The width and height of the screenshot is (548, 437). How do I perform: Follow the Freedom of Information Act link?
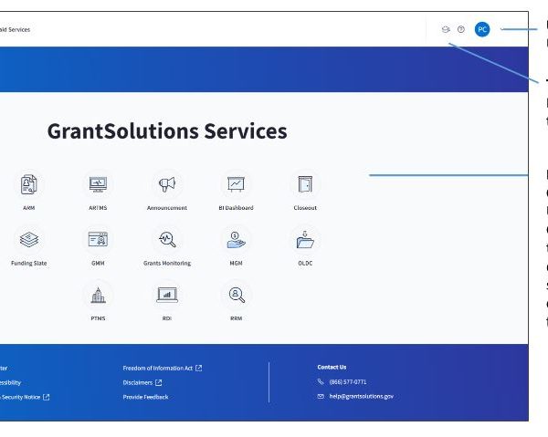[x=161, y=368]
